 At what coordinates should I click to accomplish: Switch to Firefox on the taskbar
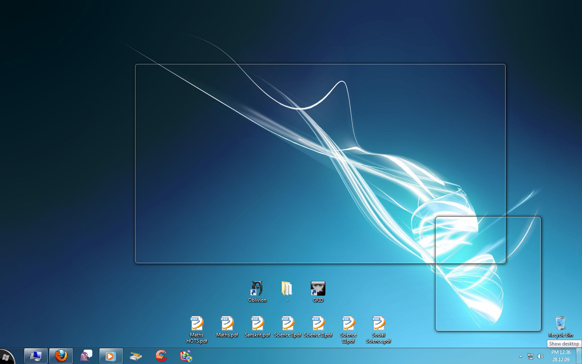[61, 356]
